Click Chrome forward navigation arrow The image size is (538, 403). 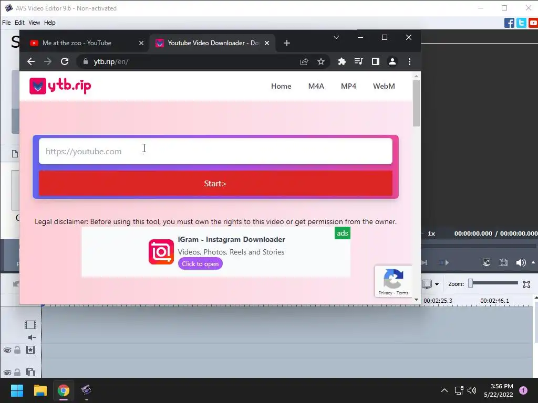click(48, 62)
